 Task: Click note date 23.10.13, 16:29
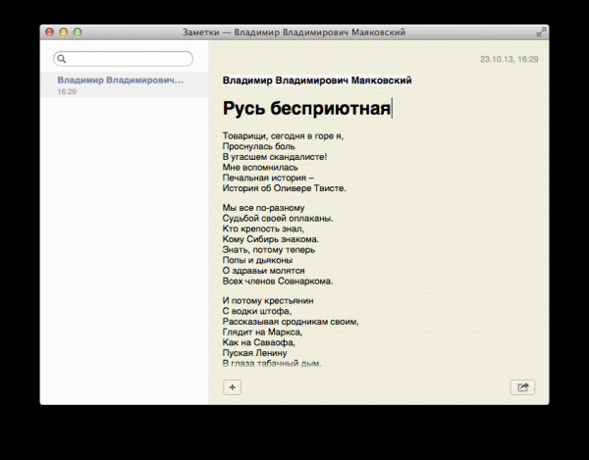[509, 59]
